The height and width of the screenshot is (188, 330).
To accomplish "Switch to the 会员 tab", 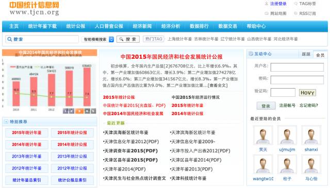I will [x=320, y=55].
